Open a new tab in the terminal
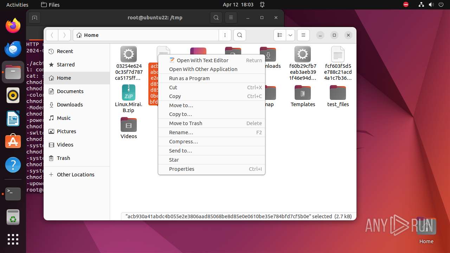The image size is (450, 253). coord(34,18)
